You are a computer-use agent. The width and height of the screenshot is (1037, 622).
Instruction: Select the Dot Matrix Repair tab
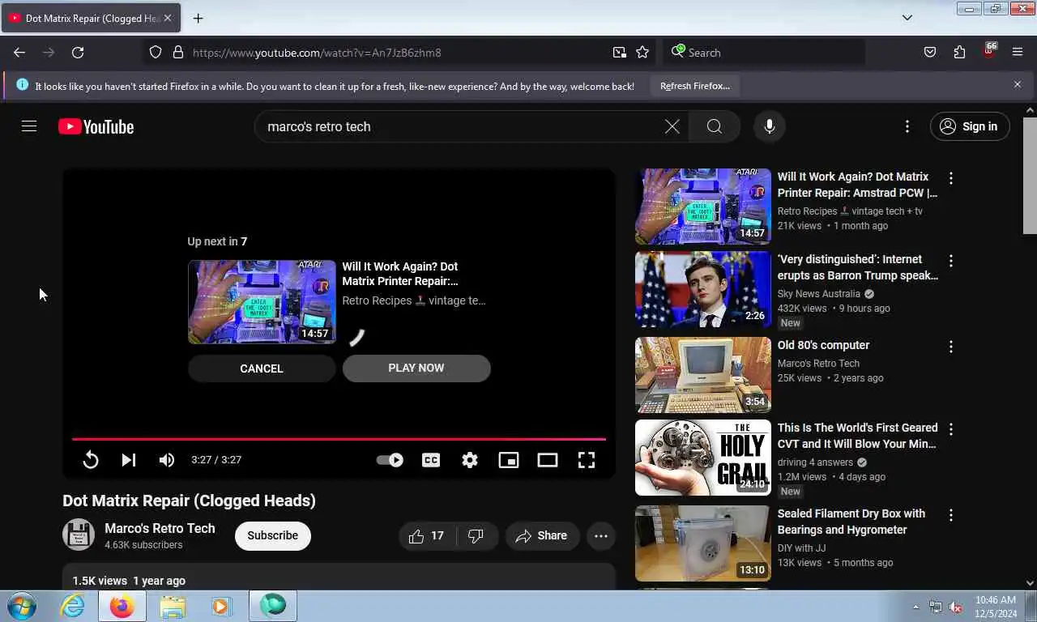(x=91, y=18)
